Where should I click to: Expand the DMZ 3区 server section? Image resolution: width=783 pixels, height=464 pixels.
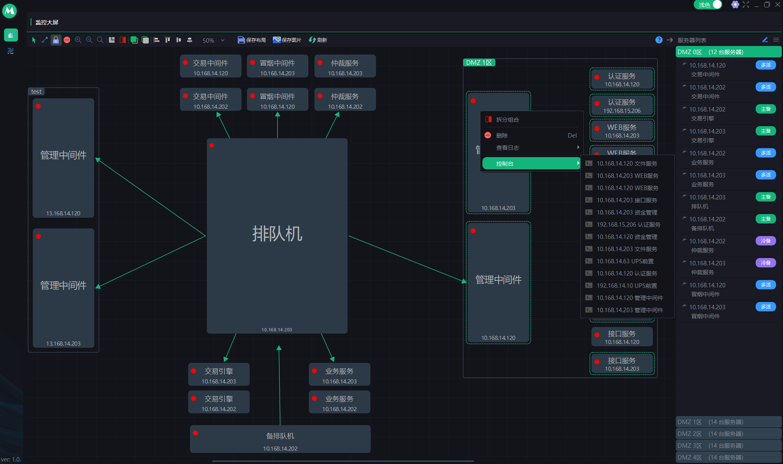tap(728, 446)
